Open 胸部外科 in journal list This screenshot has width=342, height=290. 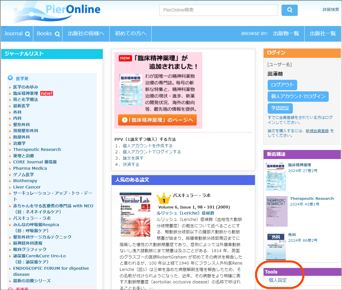(x=21, y=137)
